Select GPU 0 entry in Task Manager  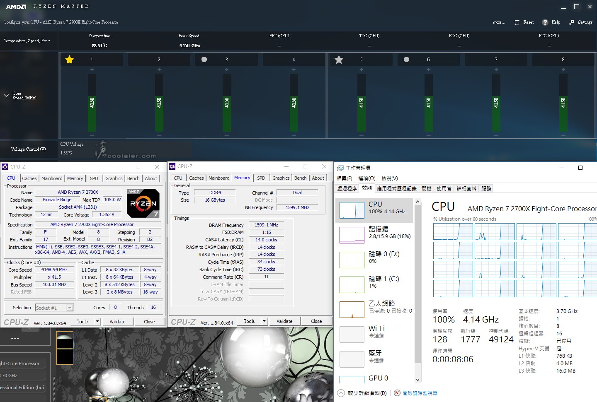tap(374, 378)
